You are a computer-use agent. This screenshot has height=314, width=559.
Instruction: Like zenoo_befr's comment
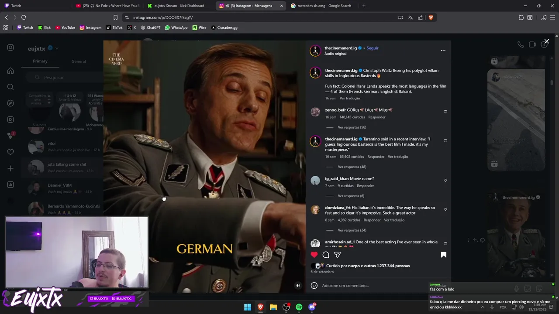pos(445,112)
